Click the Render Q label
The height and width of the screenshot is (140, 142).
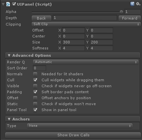(16, 62)
